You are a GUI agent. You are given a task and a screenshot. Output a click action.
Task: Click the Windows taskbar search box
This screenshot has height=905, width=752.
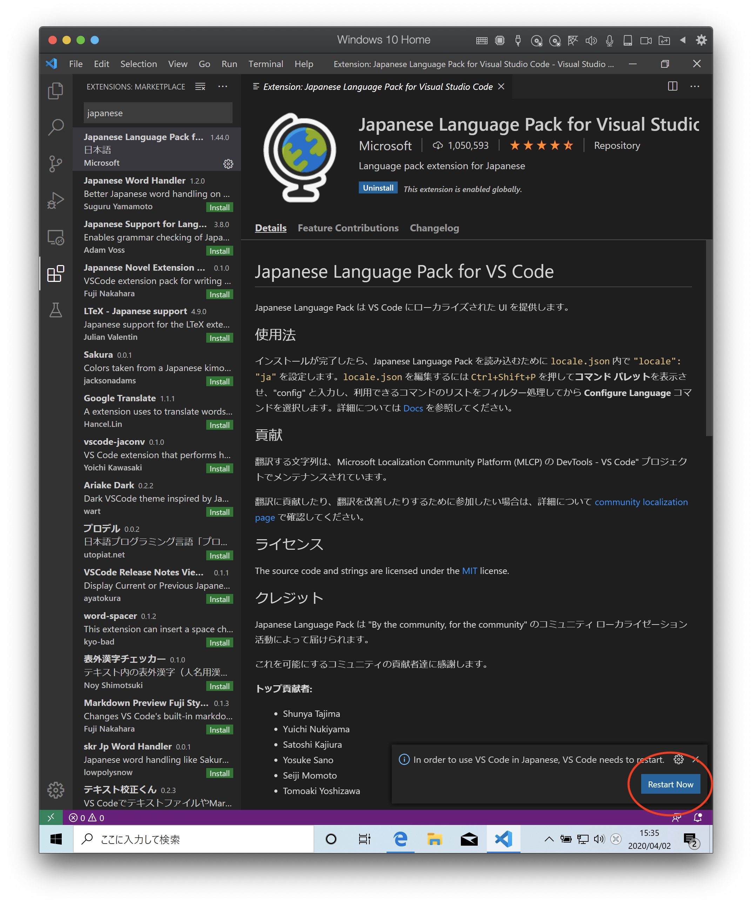pyautogui.click(x=193, y=839)
